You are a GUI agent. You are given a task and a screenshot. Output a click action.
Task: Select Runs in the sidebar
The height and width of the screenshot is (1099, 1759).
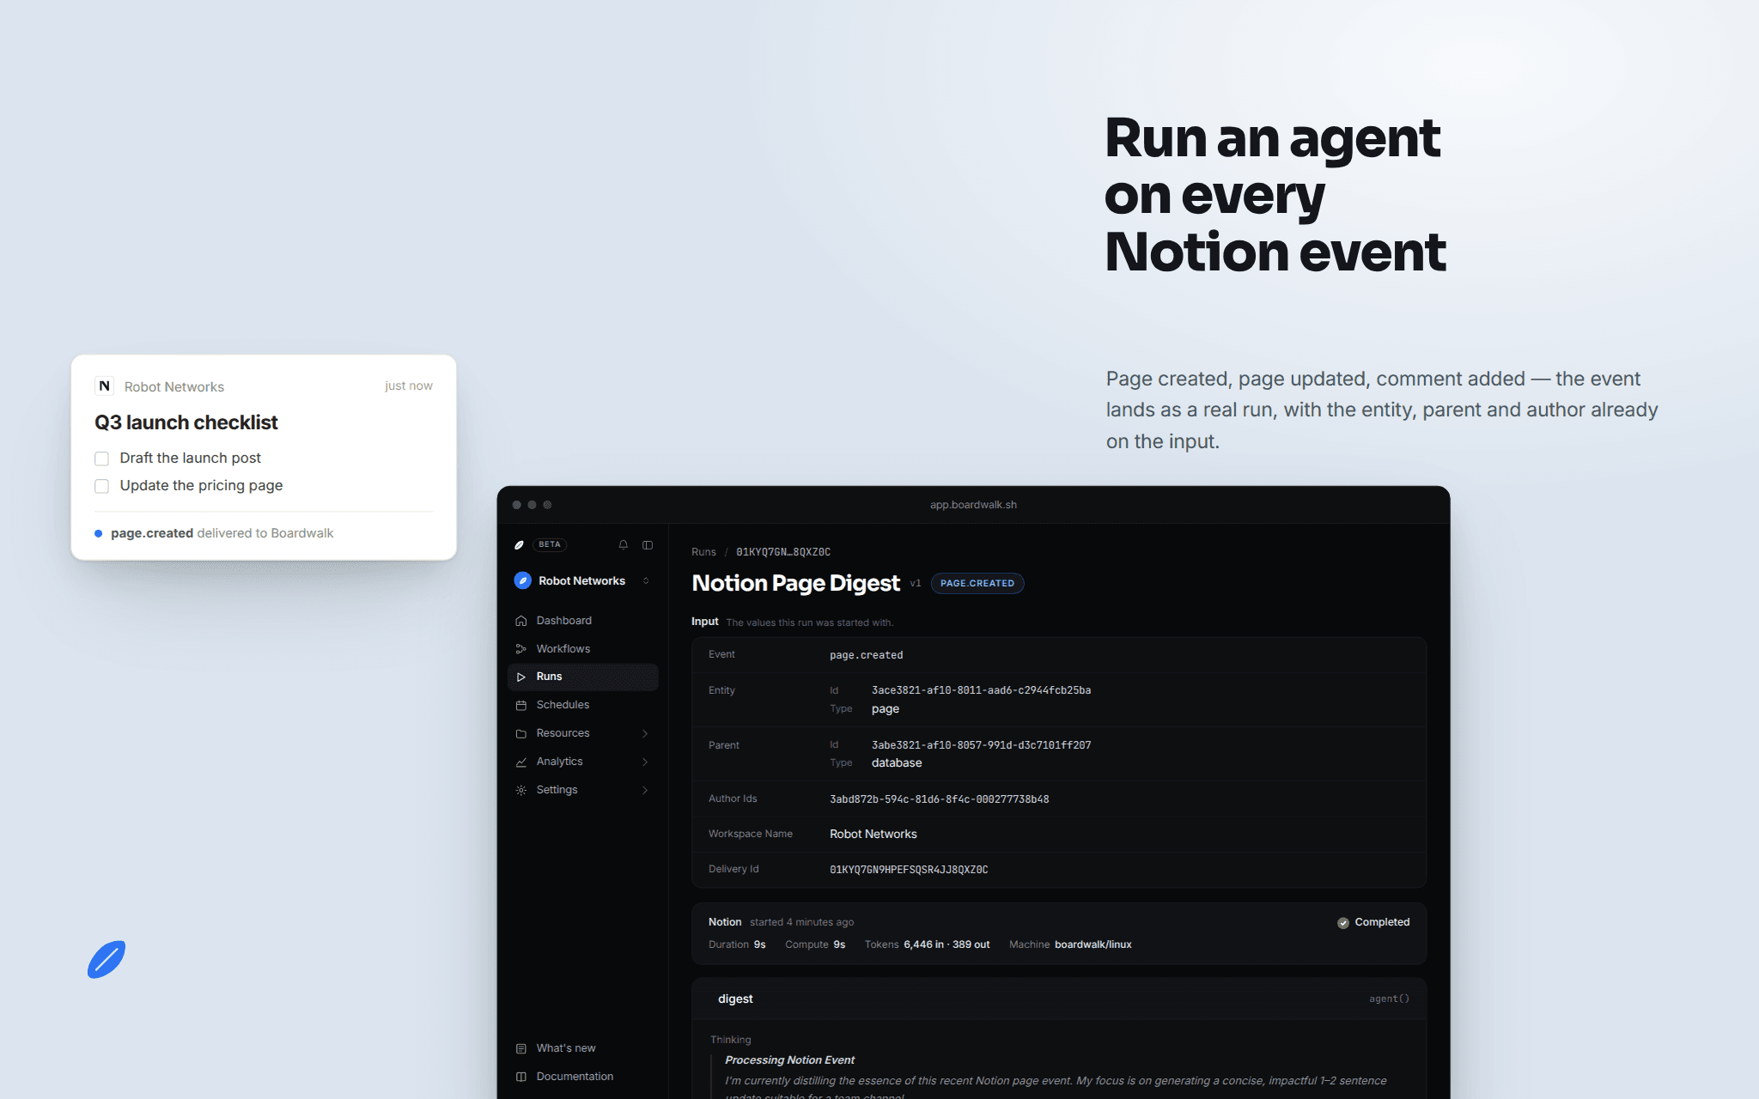(583, 677)
